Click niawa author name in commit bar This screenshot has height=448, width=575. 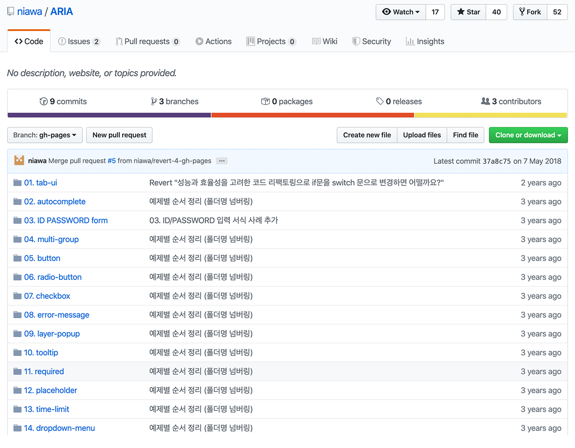[x=37, y=161]
